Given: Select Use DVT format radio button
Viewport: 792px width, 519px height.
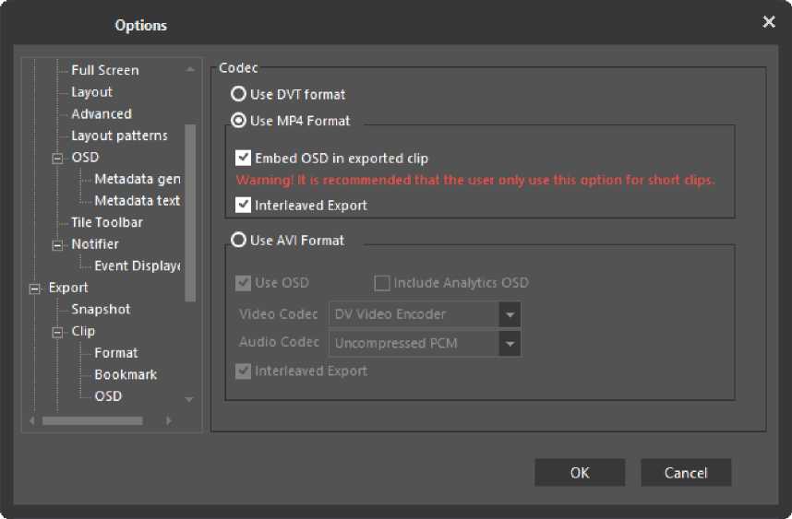Looking at the screenshot, I should (239, 94).
